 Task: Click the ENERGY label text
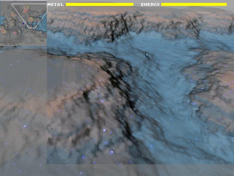(150, 4)
